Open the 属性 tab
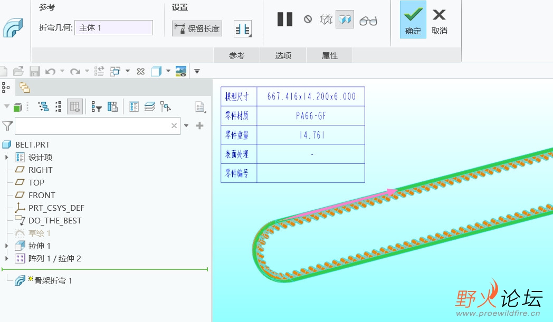This screenshot has height=322, width=553. pos(330,56)
